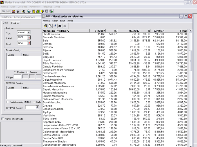Open the Movimentos menu in main window
The image size is (197, 147).
(x=35, y=6)
